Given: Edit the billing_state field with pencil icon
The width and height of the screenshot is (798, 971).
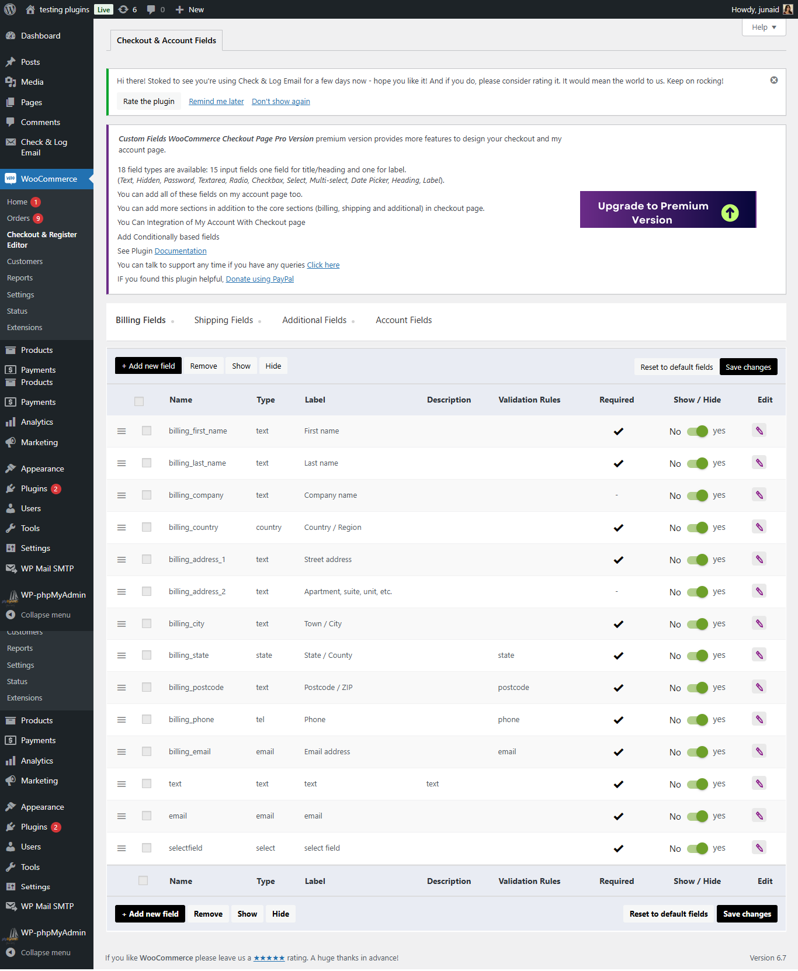Looking at the screenshot, I should pos(759,655).
